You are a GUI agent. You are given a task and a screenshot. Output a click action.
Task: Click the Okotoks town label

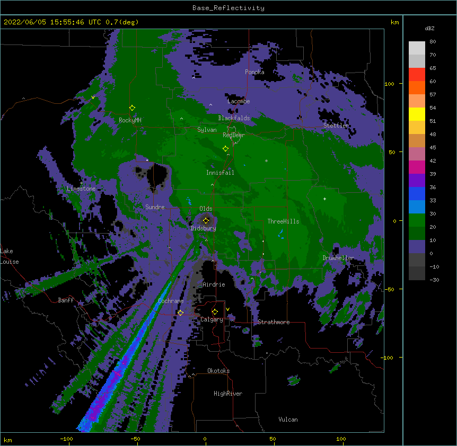[x=218, y=371]
